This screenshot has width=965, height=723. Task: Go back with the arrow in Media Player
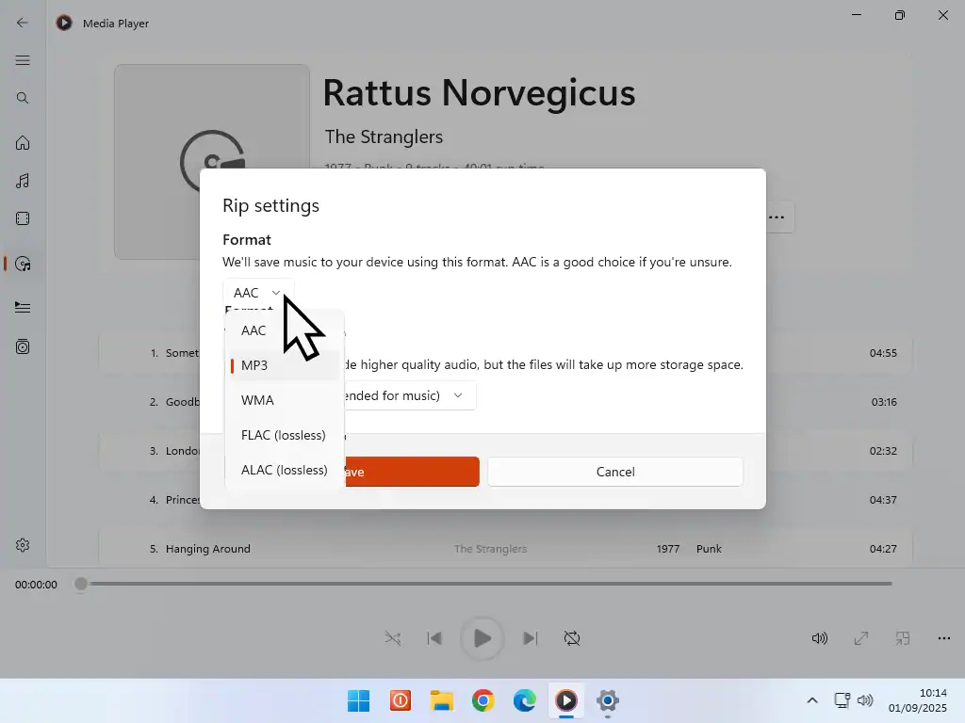(x=23, y=23)
